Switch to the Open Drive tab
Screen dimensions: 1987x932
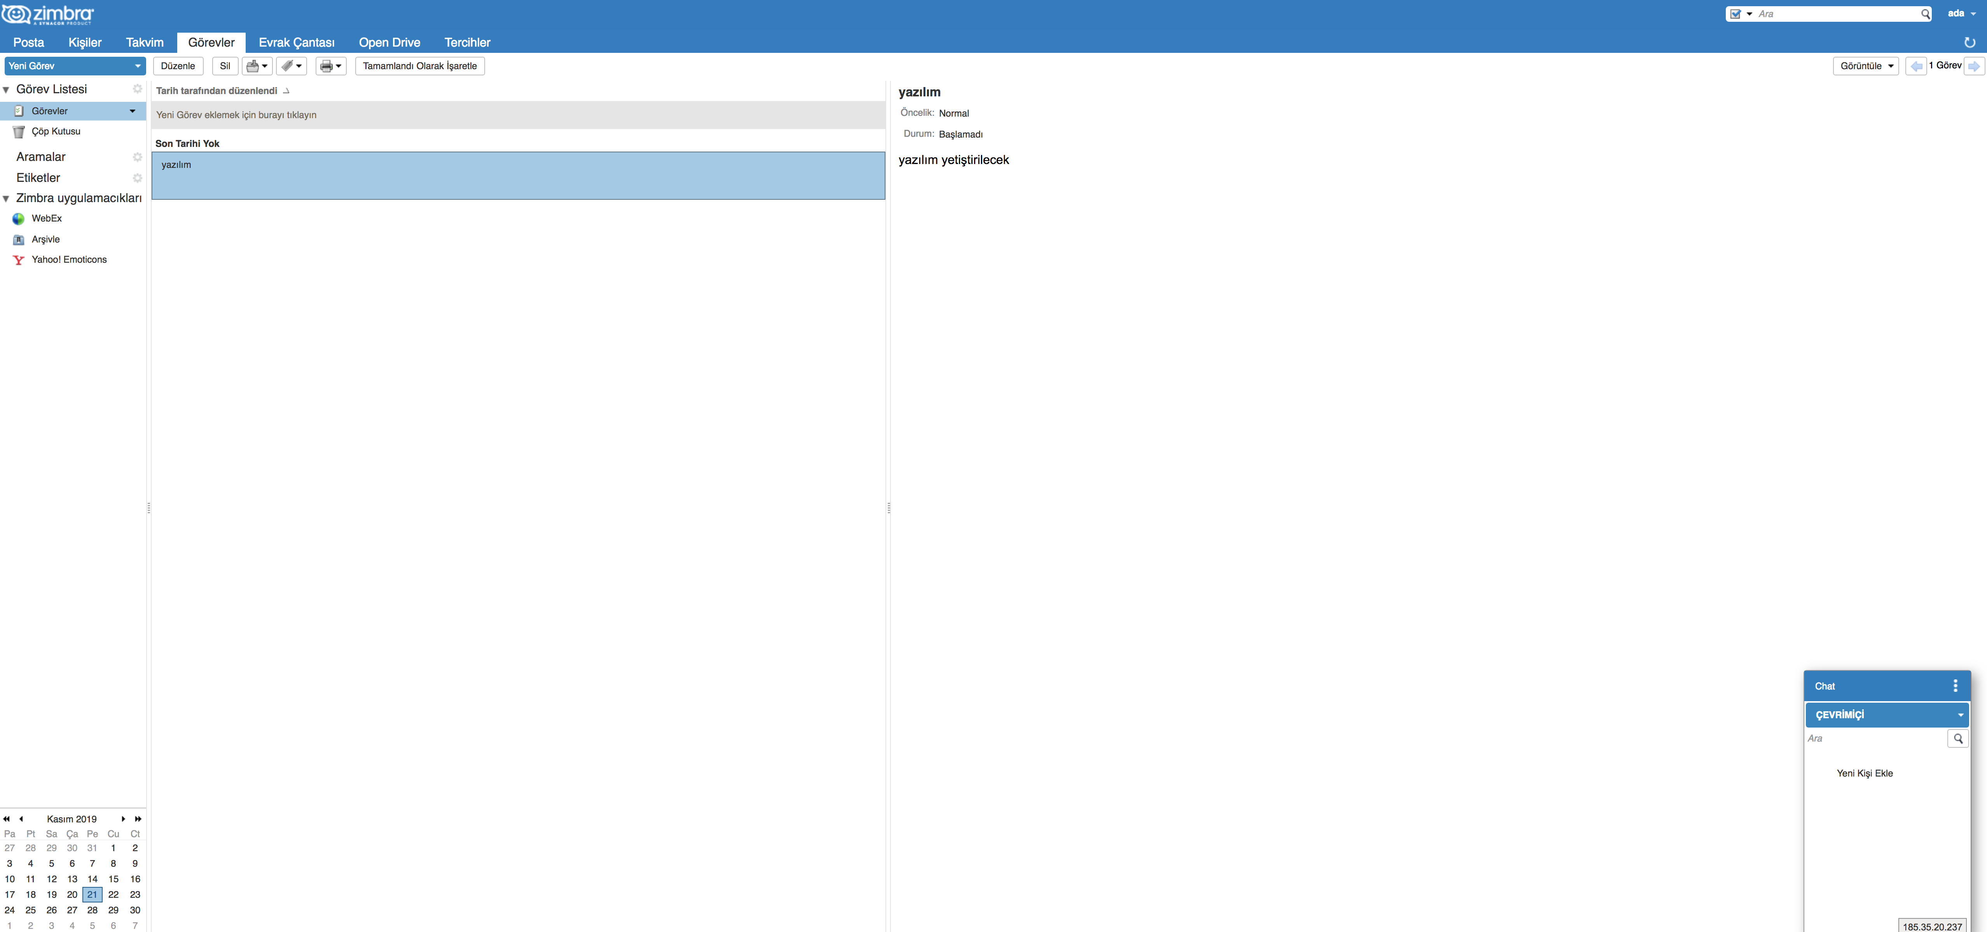point(389,42)
